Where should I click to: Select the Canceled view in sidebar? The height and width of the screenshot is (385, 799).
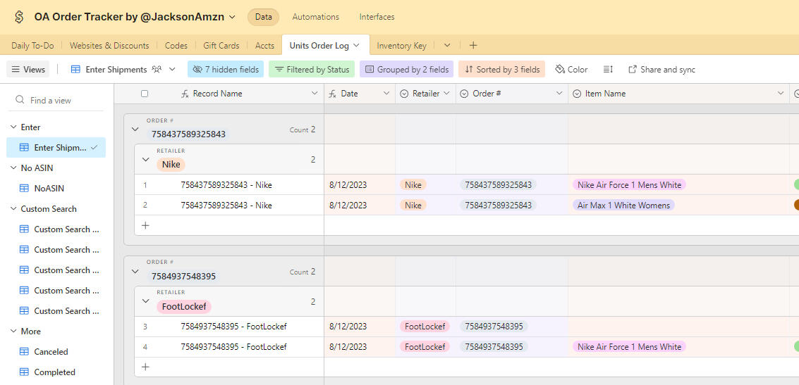tap(51, 352)
